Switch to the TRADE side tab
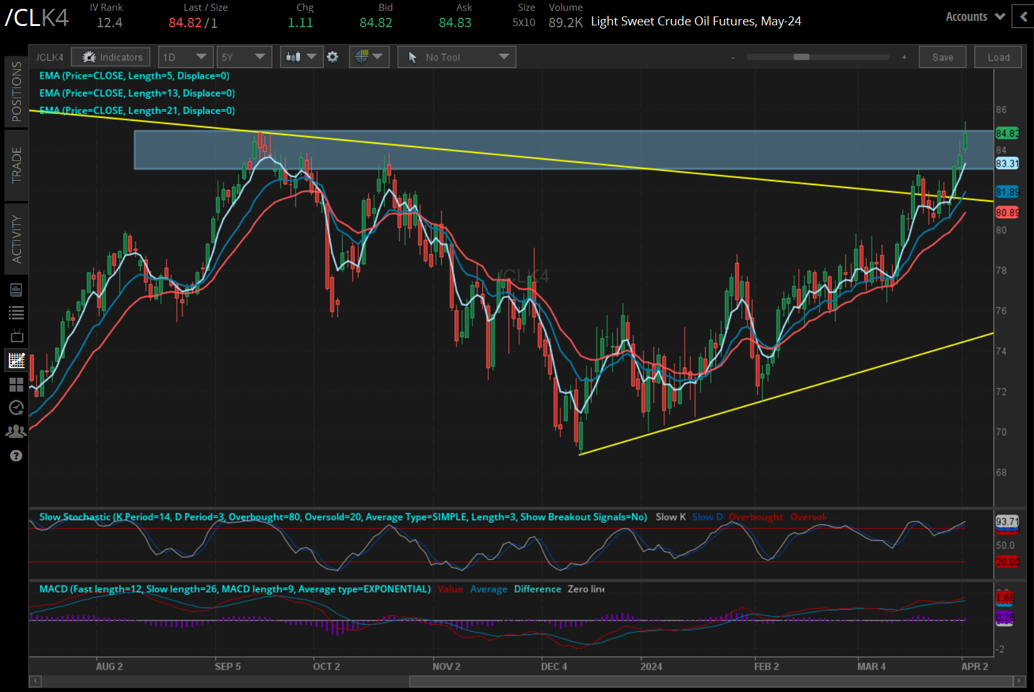Screen dimensions: 1034x692 [x=16, y=165]
